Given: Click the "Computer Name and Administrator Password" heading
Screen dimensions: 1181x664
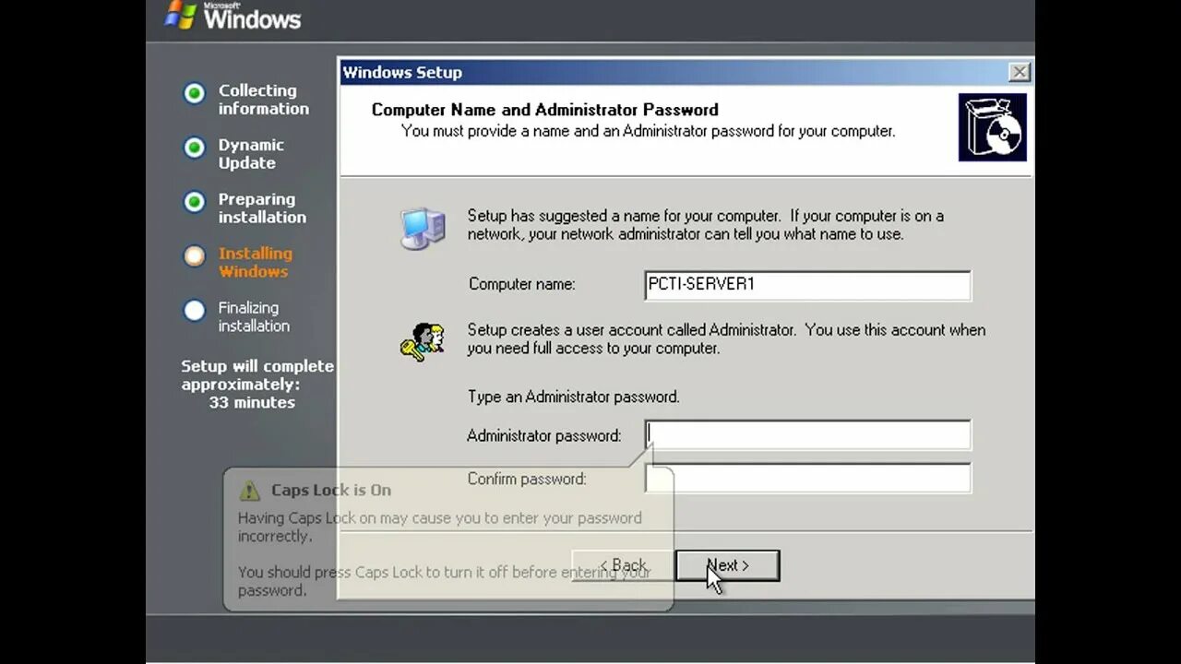Looking at the screenshot, I should (545, 110).
